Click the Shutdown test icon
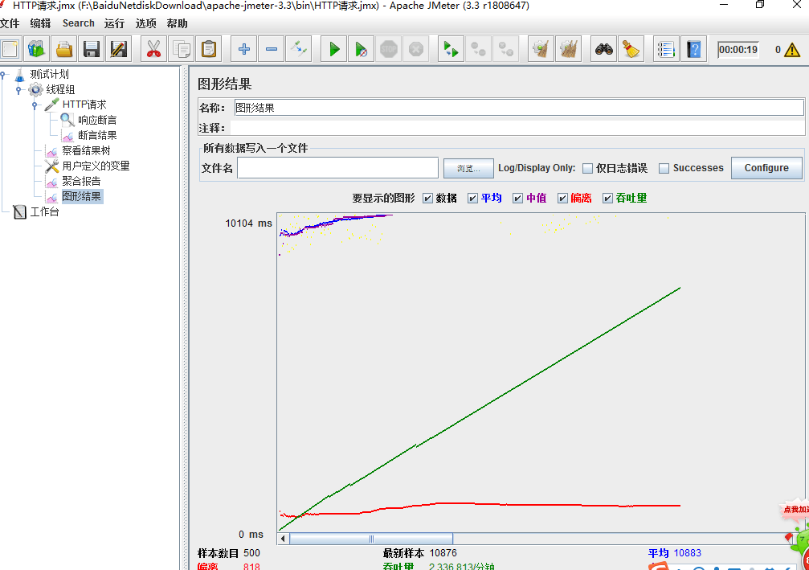The image size is (809, 570). [x=416, y=50]
